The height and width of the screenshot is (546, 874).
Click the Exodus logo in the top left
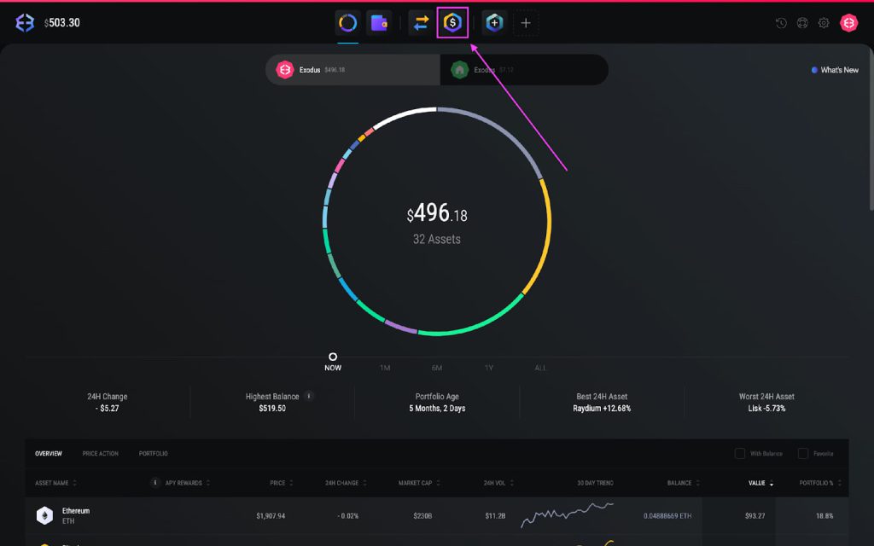click(25, 23)
